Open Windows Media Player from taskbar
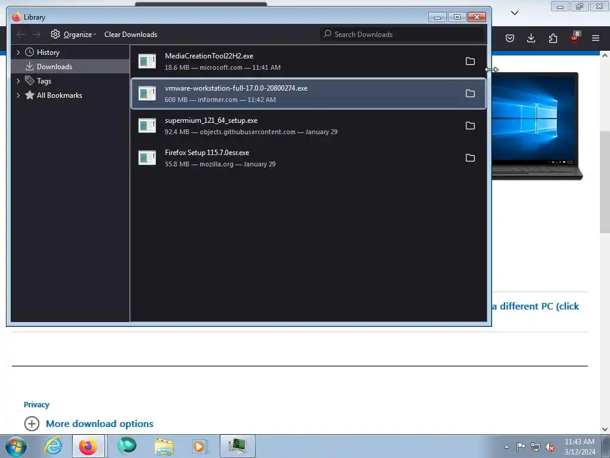 200,446
